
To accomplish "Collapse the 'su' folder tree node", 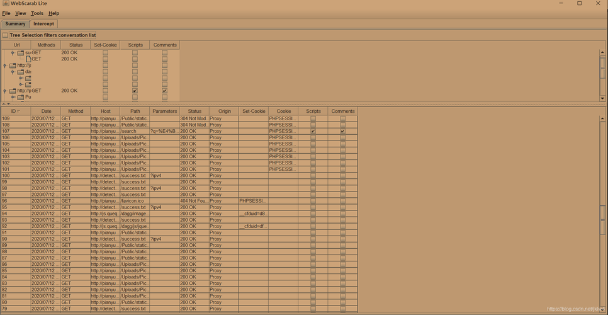I will 13,53.
